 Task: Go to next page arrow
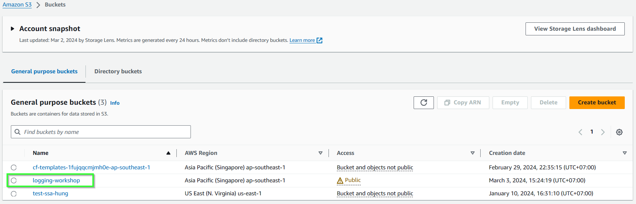[603, 132]
